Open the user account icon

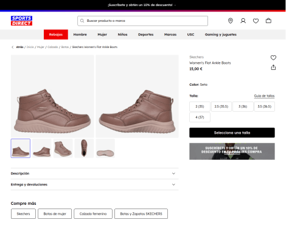click(243, 21)
